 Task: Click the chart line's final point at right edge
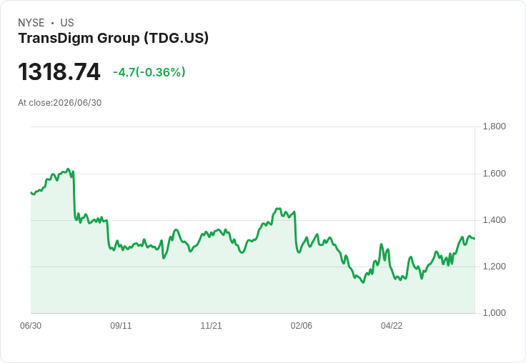click(x=475, y=239)
